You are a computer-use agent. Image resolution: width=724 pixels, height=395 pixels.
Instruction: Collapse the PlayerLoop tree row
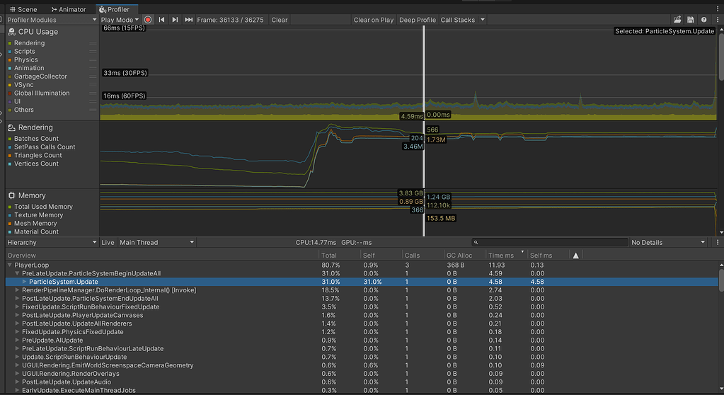[x=10, y=265]
